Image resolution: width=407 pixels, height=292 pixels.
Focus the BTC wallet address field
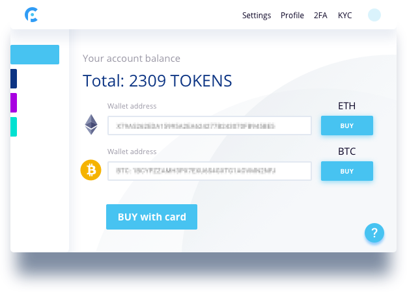[x=210, y=171]
